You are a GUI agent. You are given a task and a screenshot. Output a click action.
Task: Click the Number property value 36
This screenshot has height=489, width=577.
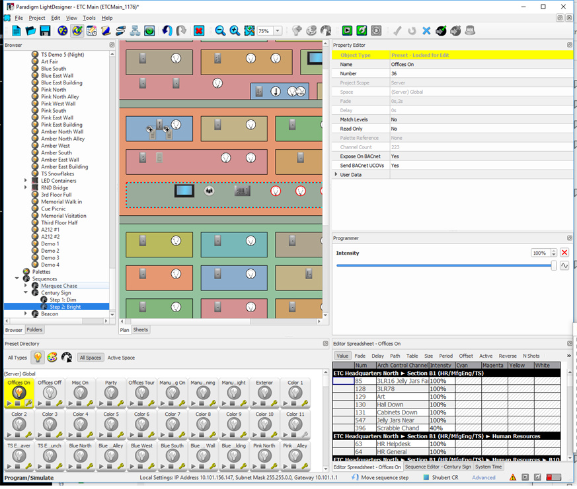(x=481, y=73)
